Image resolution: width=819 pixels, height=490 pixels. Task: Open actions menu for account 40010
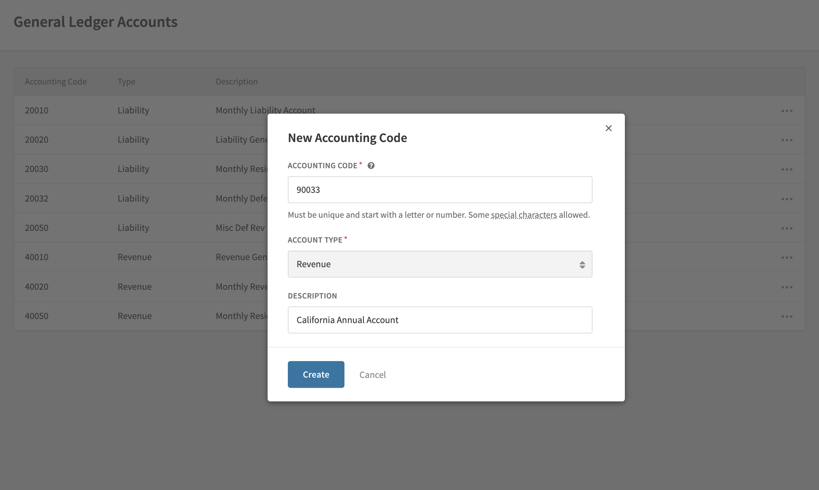point(787,257)
